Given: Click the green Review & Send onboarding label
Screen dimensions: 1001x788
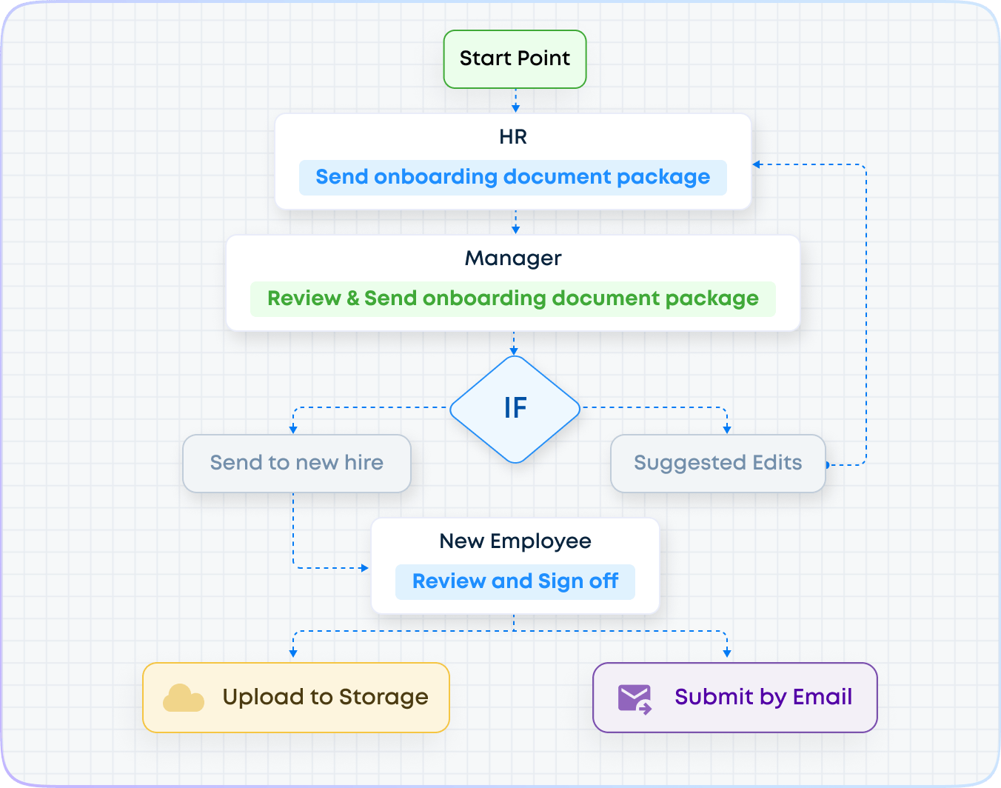Looking at the screenshot, I should (512, 298).
